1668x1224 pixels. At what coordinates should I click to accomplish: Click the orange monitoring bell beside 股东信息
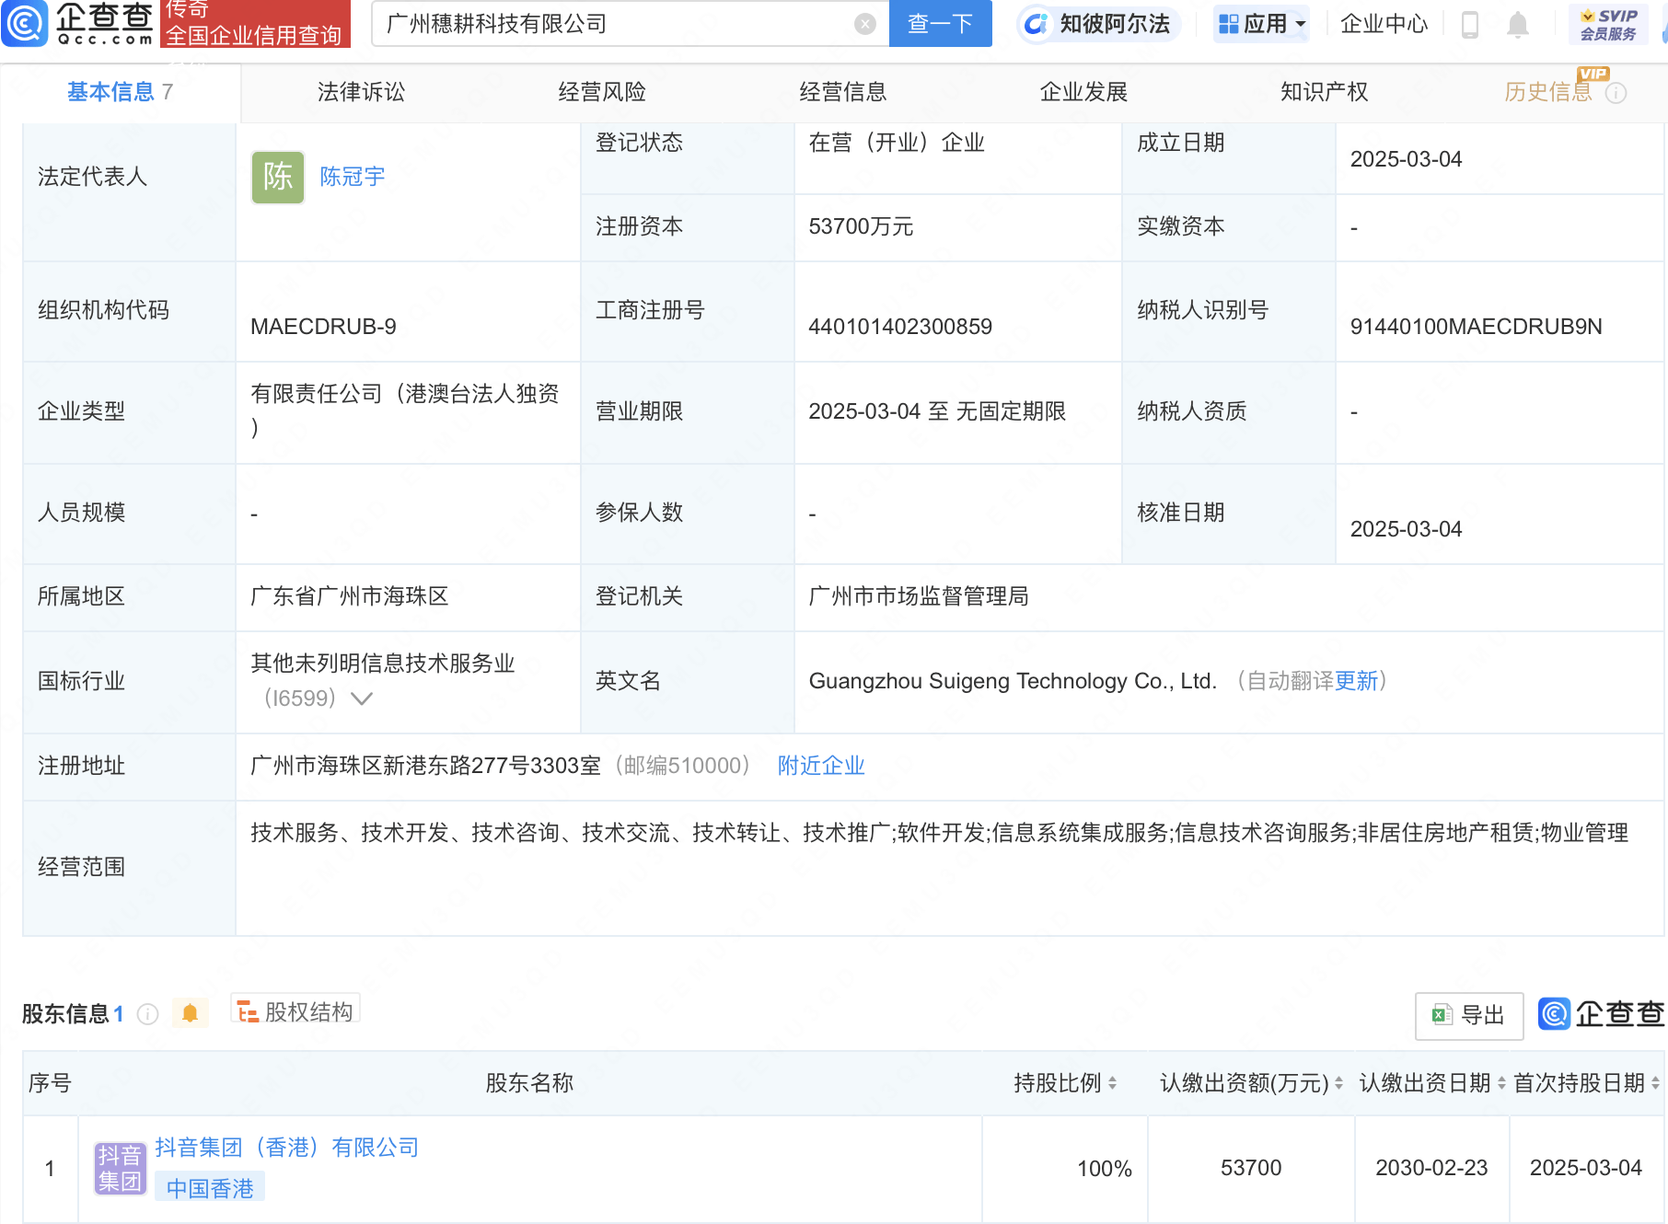[191, 1013]
